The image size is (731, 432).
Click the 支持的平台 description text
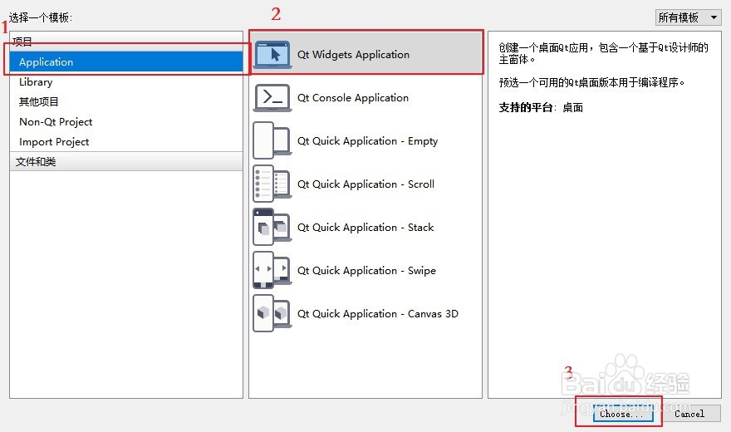point(541,108)
